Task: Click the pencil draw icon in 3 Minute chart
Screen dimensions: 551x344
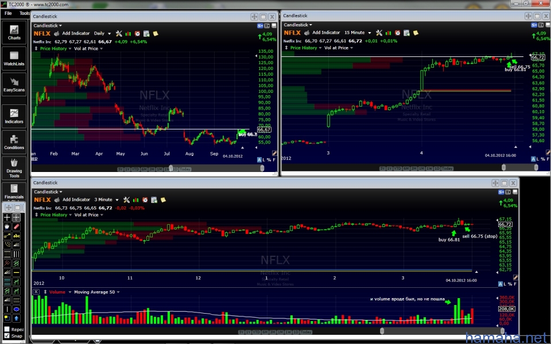Action: point(515,277)
